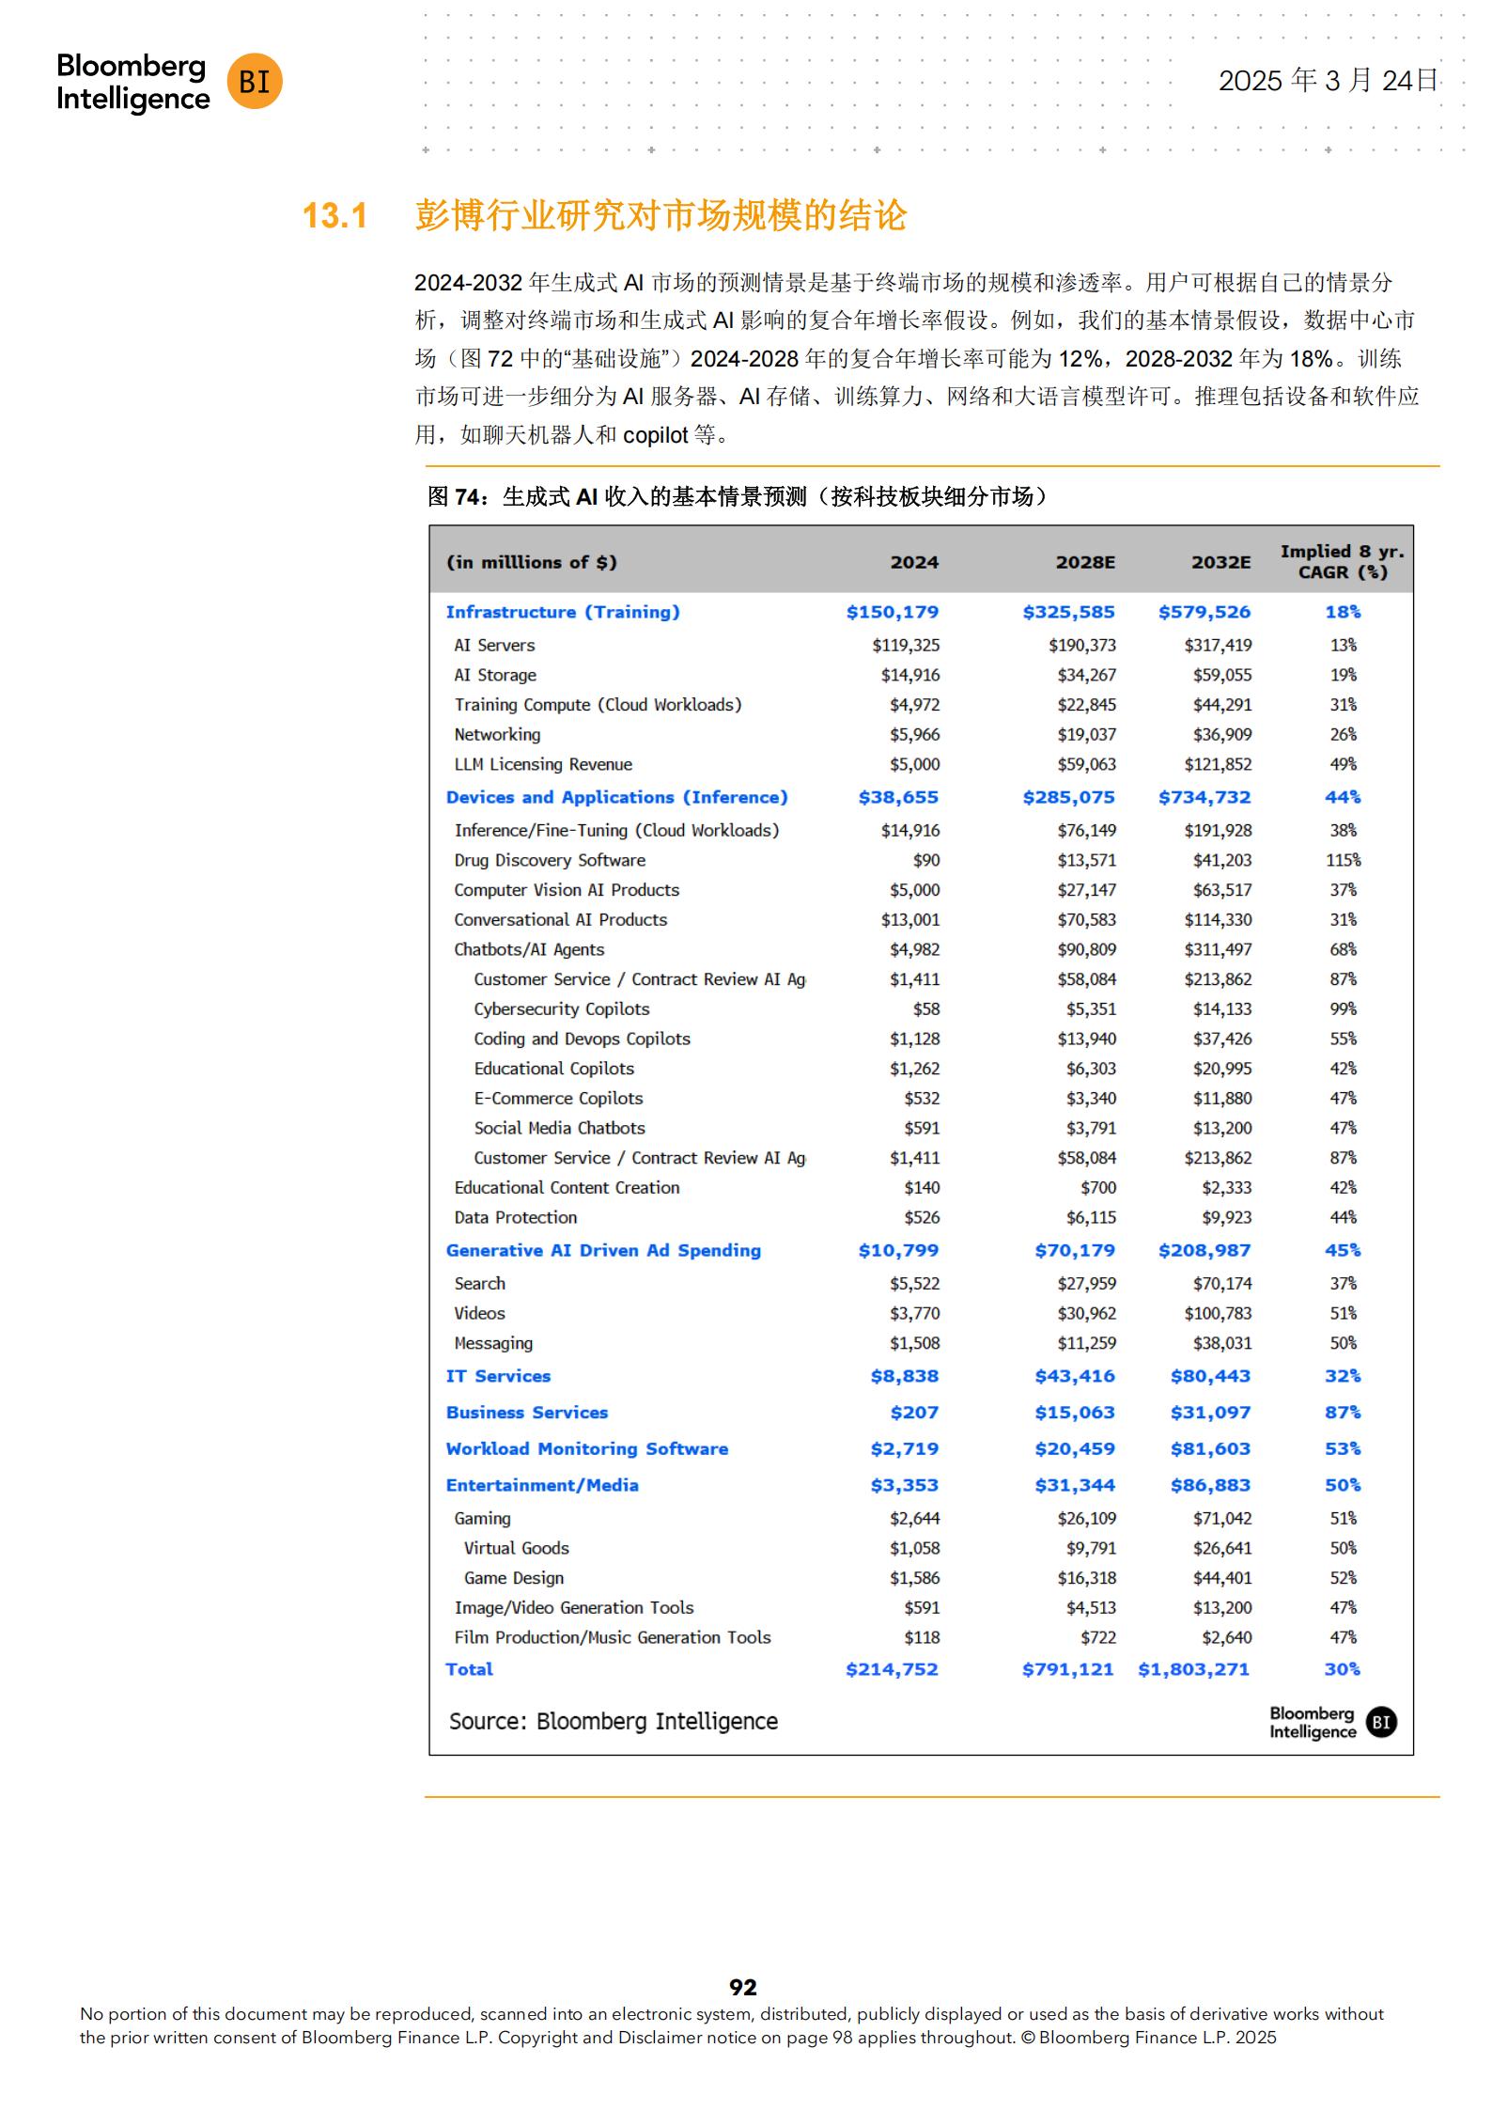
Task: Click the "$8,838" IT Services 2024 value
Action: [905, 1376]
